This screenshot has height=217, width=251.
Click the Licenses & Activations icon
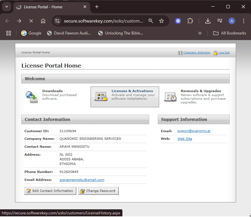coord(101,96)
